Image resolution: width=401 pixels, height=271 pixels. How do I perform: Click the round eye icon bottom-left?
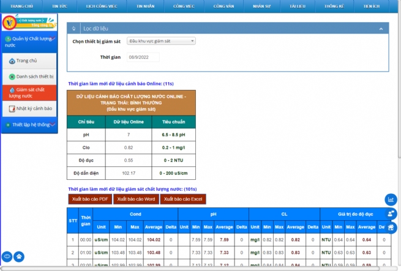point(8,256)
